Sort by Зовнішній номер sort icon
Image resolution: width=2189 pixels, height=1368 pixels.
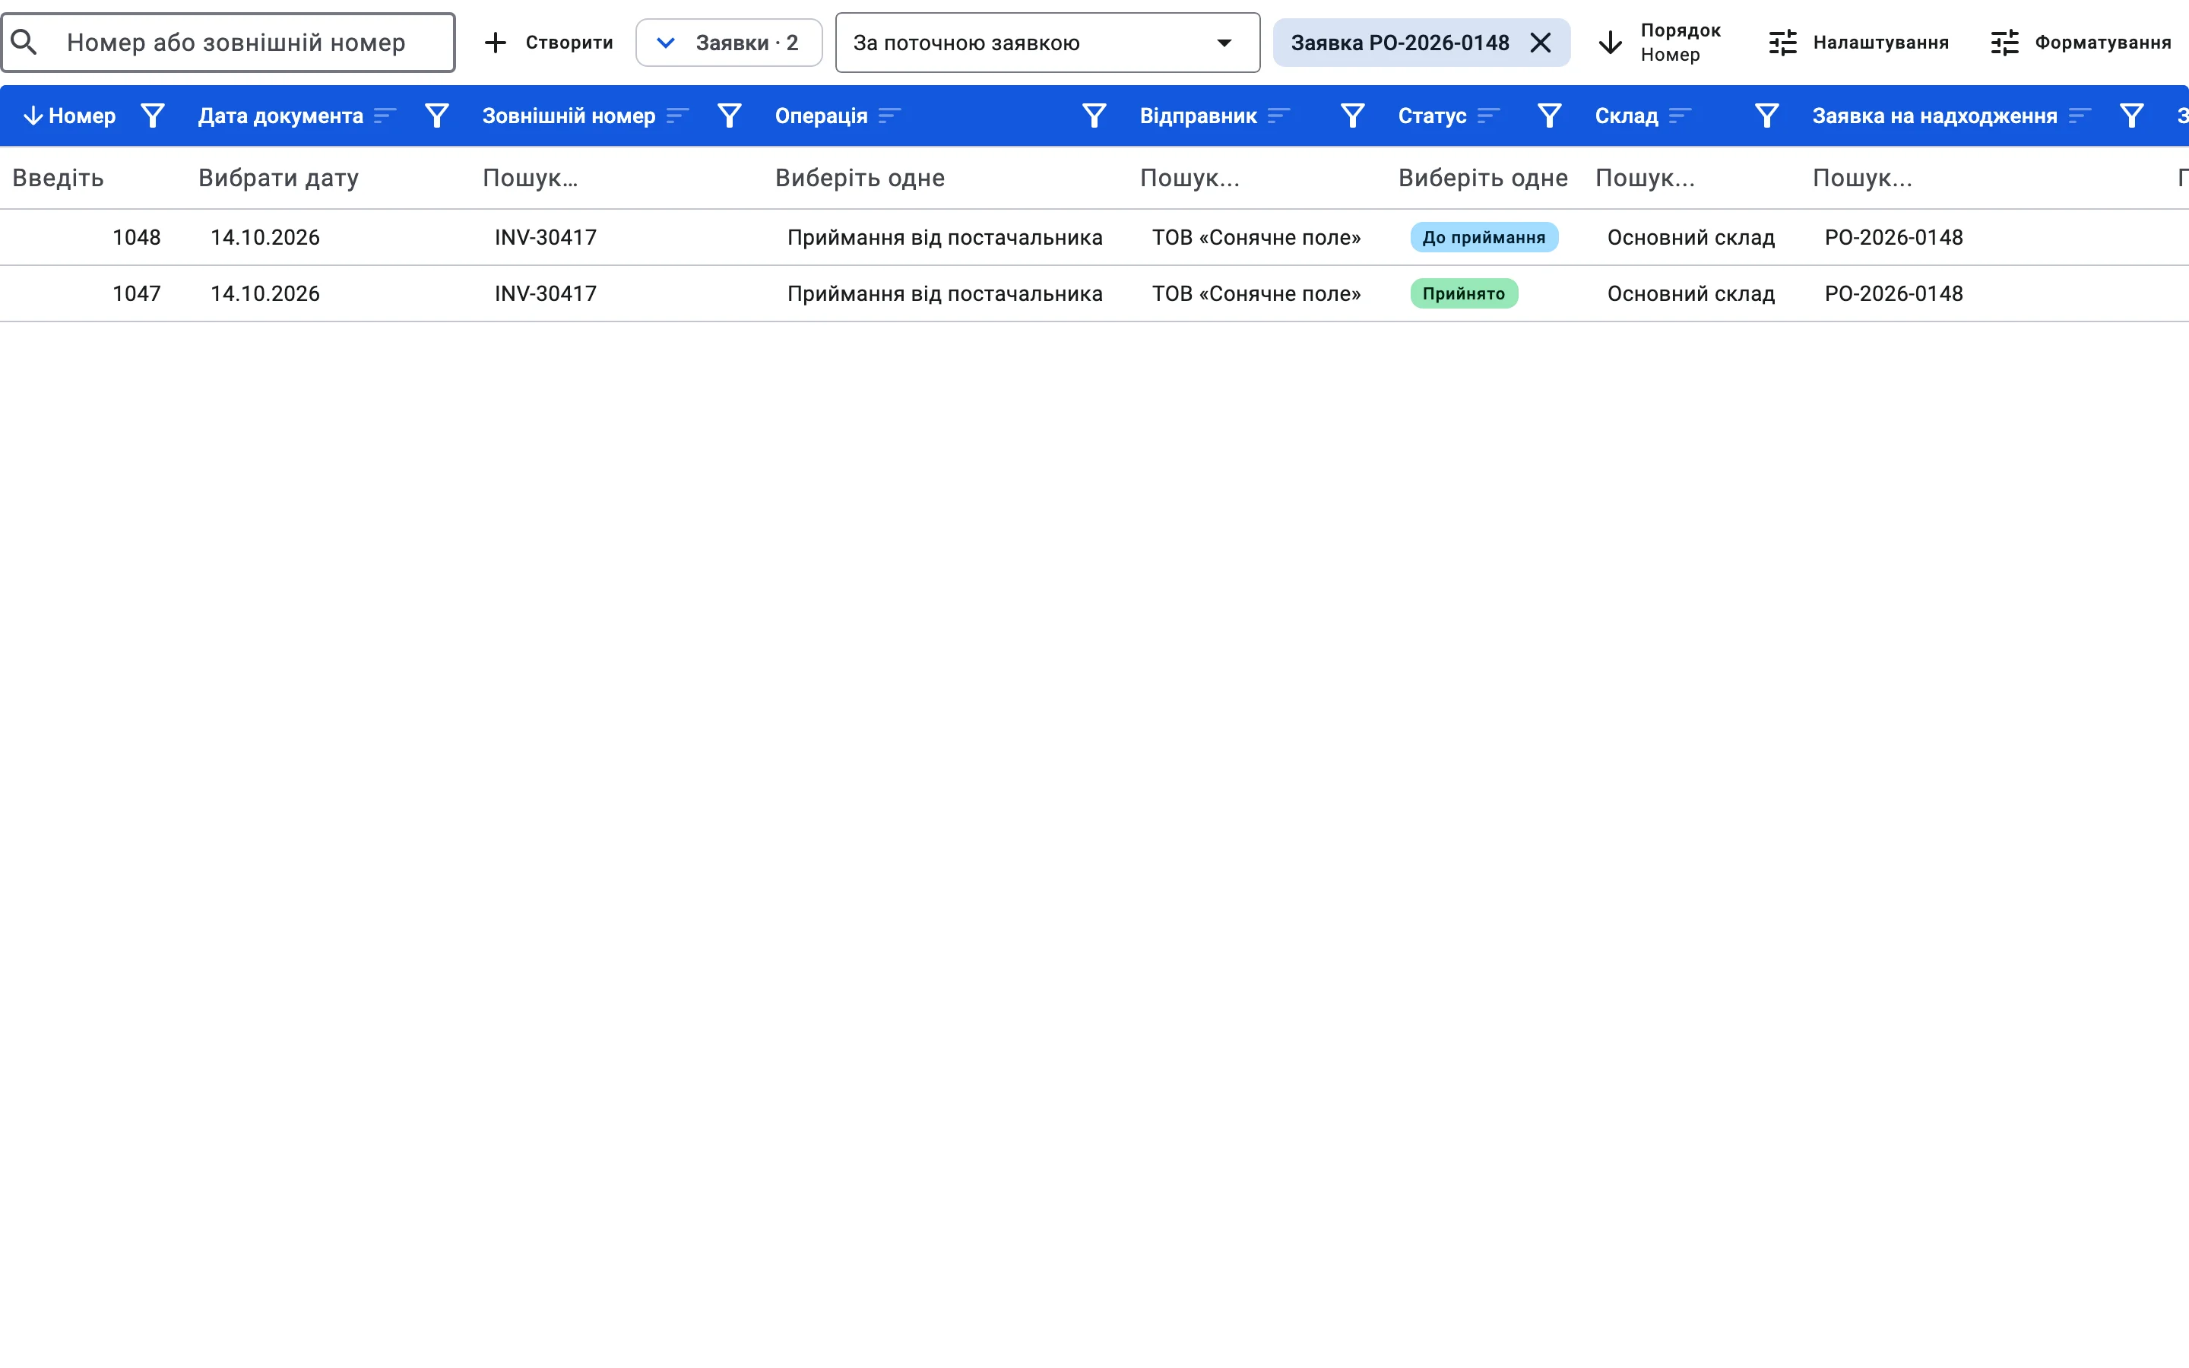tap(677, 116)
